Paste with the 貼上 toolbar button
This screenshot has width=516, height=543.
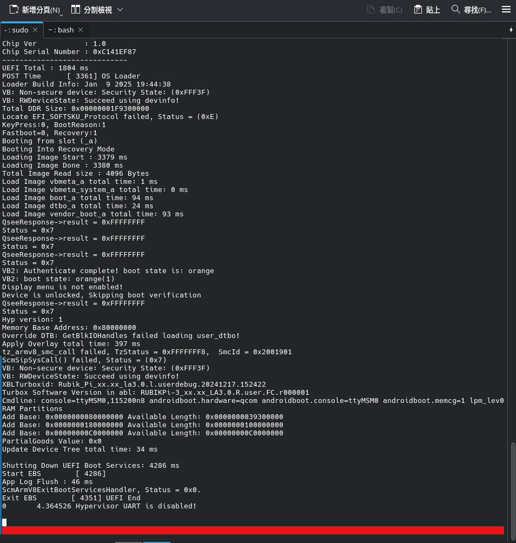click(427, 10)
